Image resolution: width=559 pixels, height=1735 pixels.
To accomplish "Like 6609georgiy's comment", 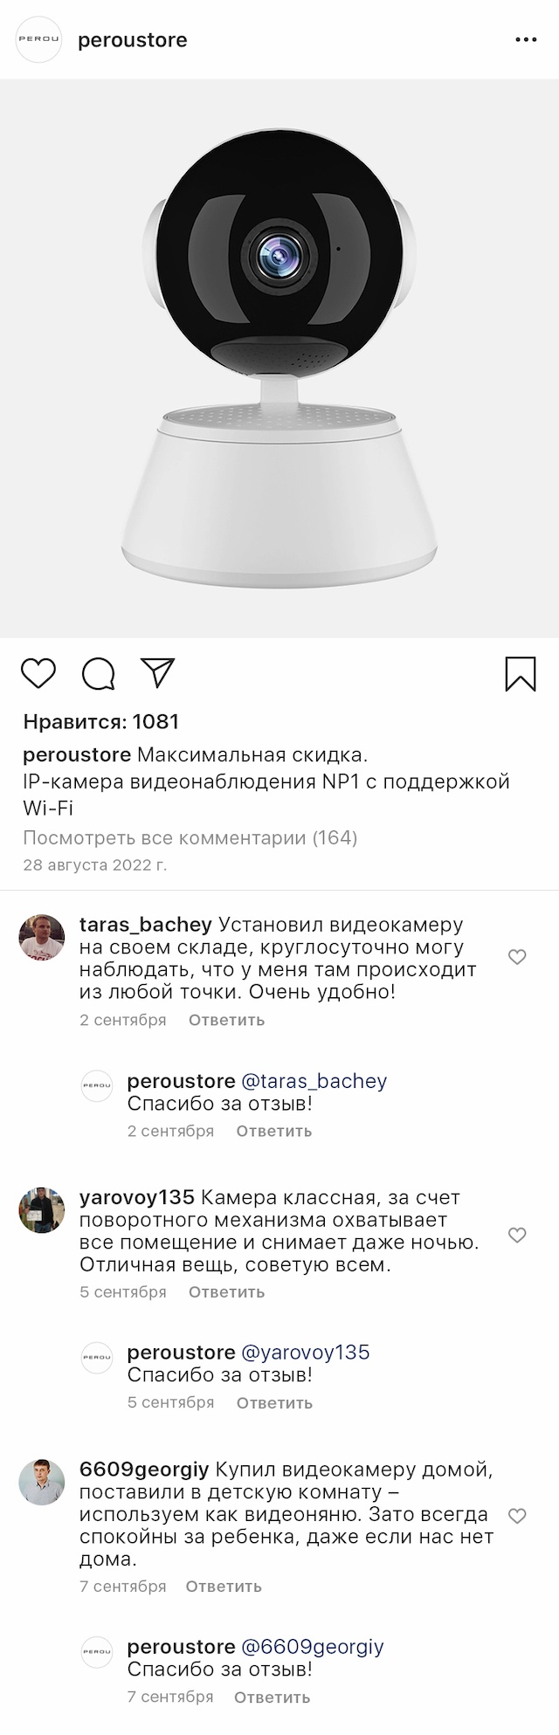I will click(x=517, y=1516).
